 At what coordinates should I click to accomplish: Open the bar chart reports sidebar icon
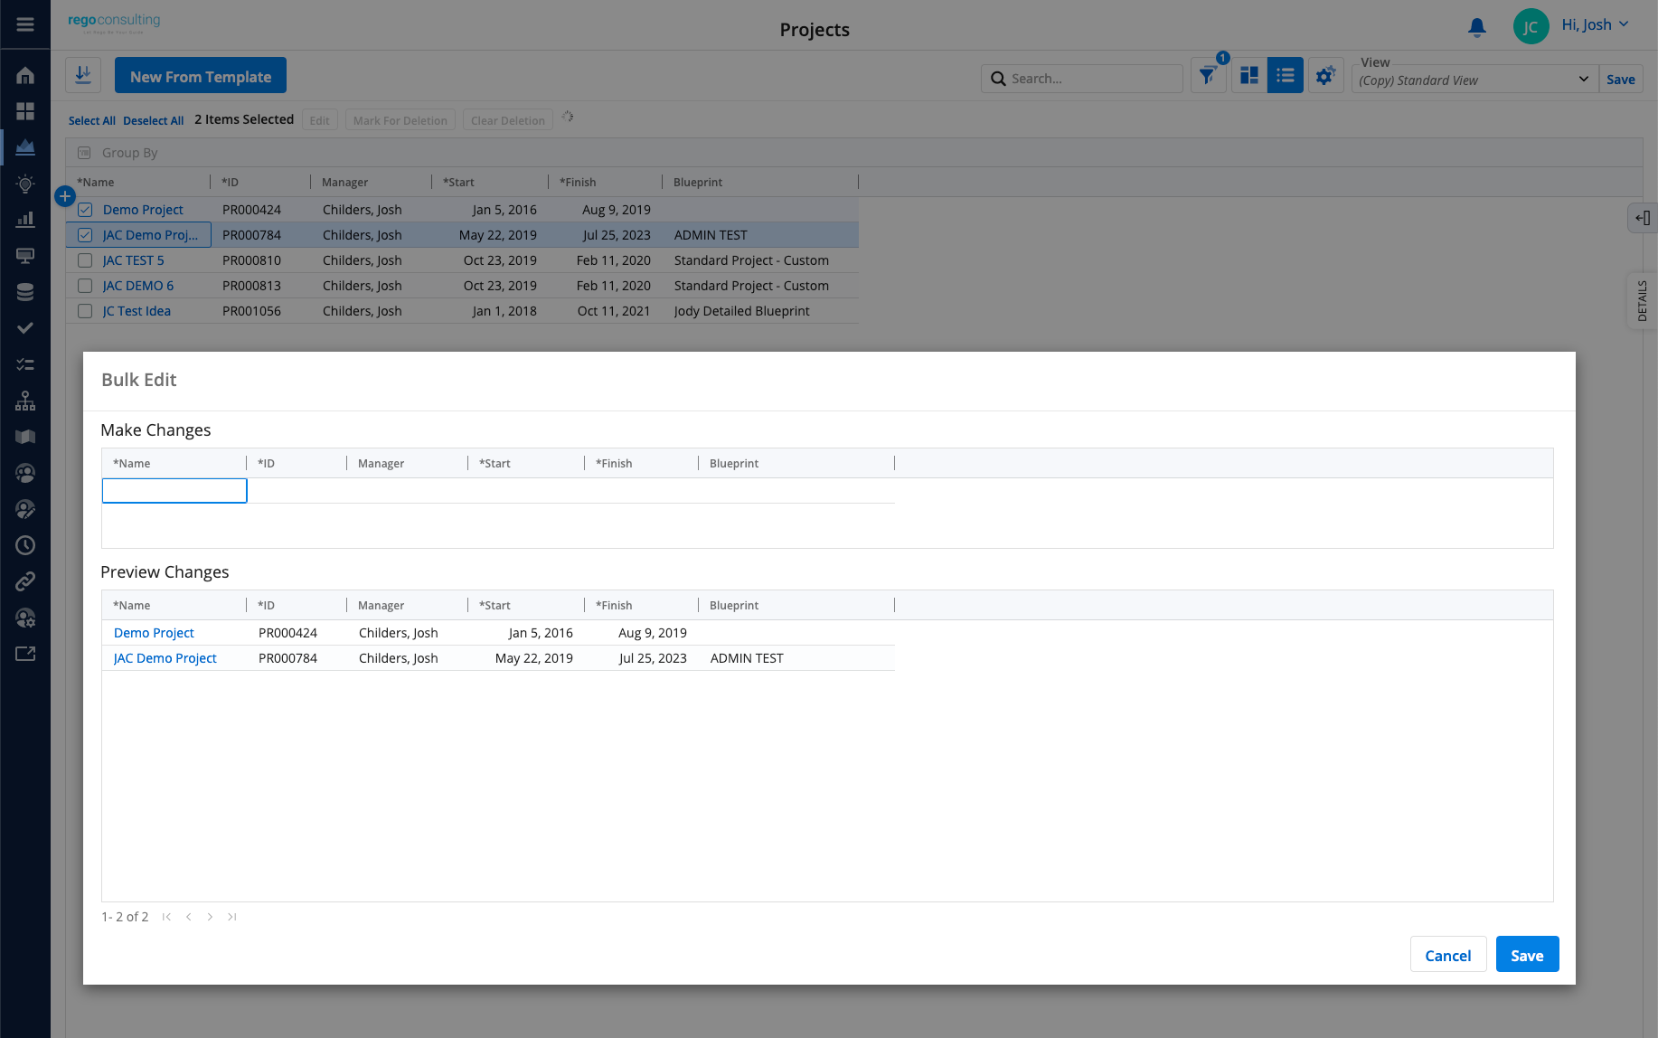pos(25,220)
